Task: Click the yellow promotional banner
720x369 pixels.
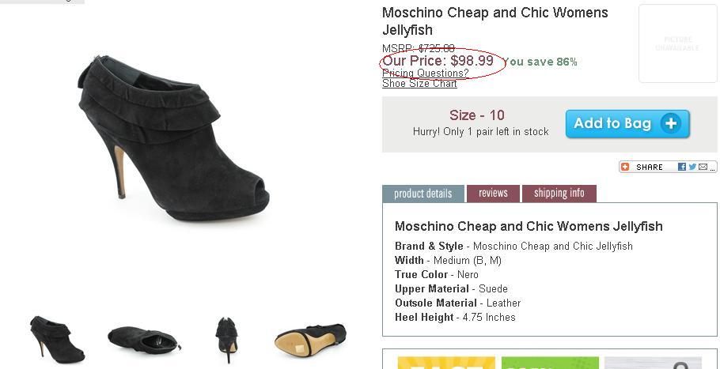Action: point(446,363)
